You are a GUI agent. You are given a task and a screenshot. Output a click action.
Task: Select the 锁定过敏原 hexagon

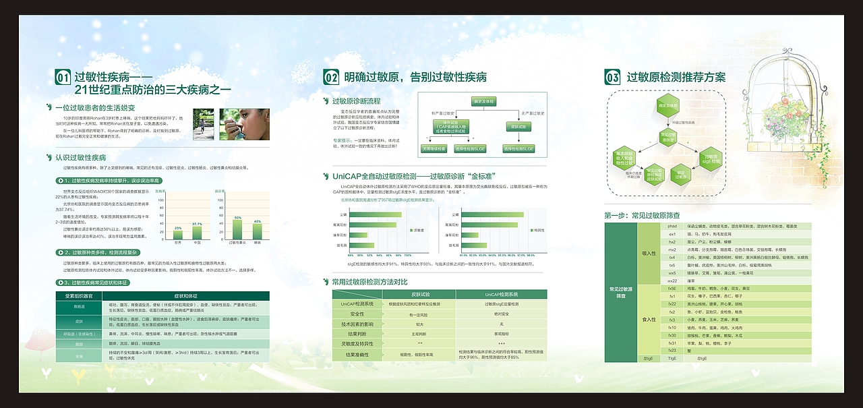[680, 175]
